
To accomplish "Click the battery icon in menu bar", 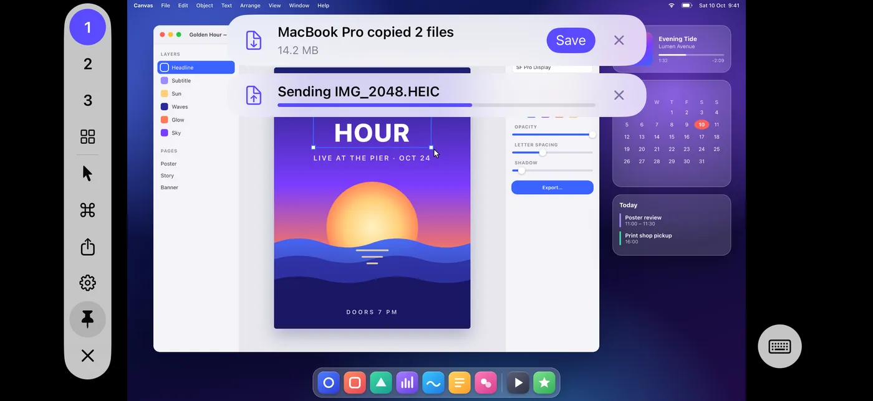I will [687, 6].
